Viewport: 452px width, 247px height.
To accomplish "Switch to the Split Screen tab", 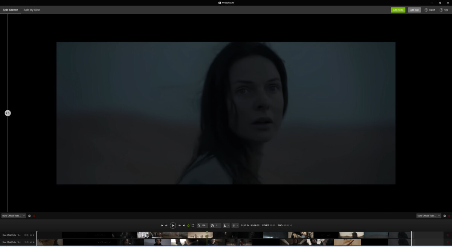I will click(x=11, y=10).
